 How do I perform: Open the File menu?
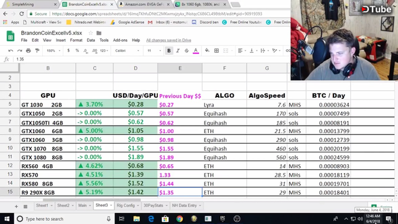point(24,40)
